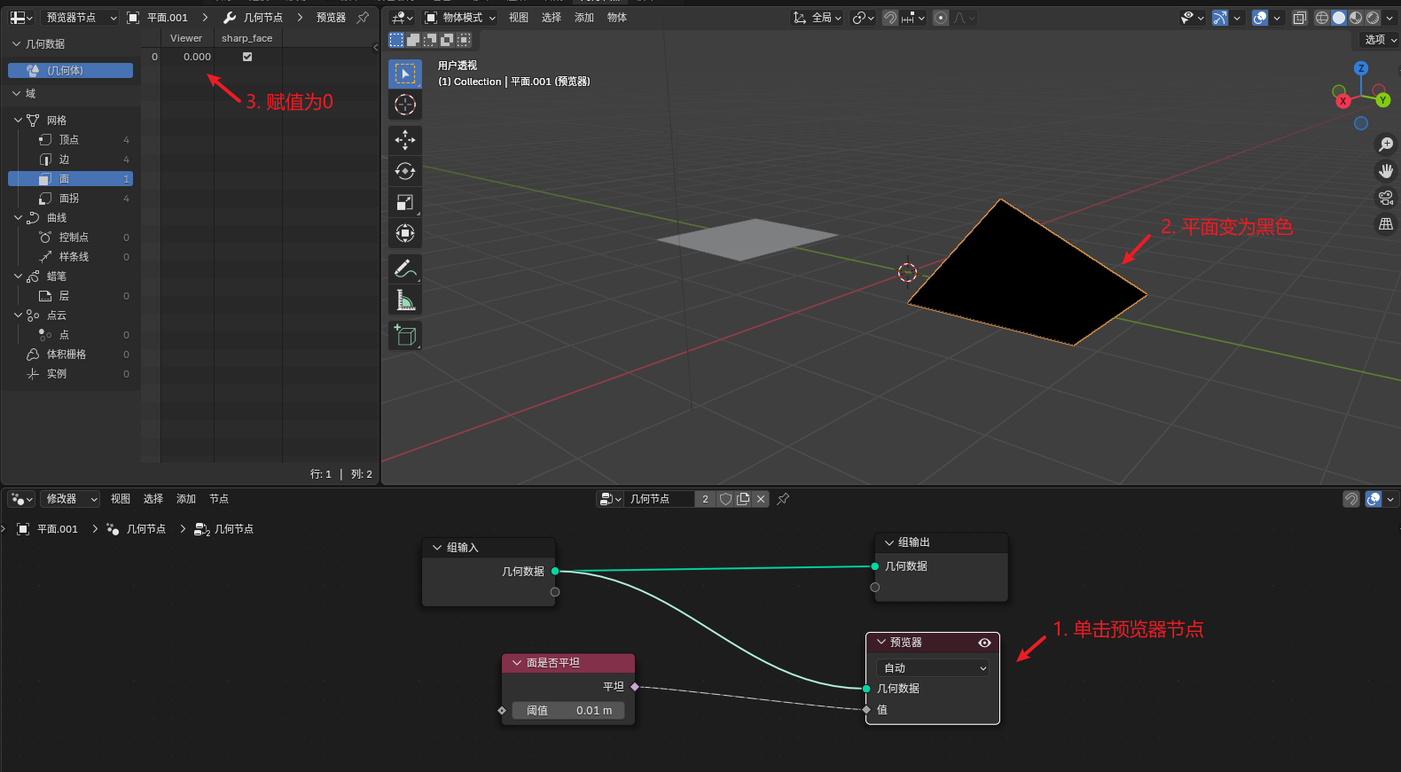Open the 添加 menu in node editor

[186, 499]
